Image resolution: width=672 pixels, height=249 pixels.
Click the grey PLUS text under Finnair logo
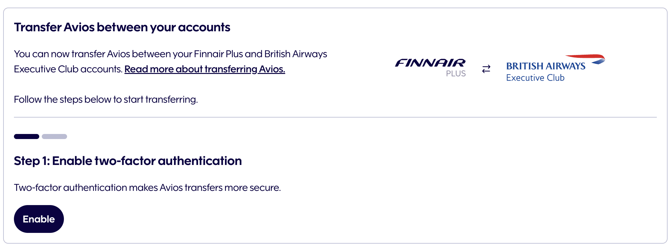coord(456,74)
